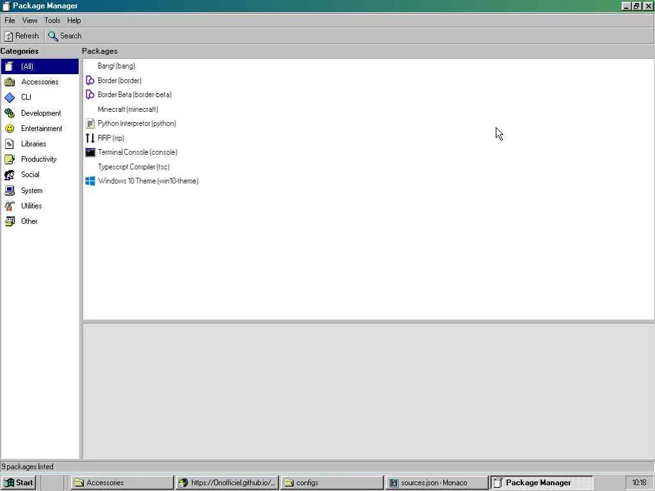The height and width of the screenshot is (491, 655).
Task: Choose the Libraries category label
Action: [x=33, y=144]
